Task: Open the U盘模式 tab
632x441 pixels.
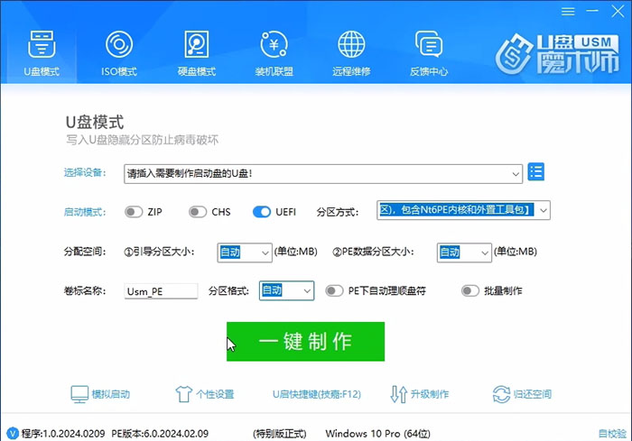Action: 42,53
